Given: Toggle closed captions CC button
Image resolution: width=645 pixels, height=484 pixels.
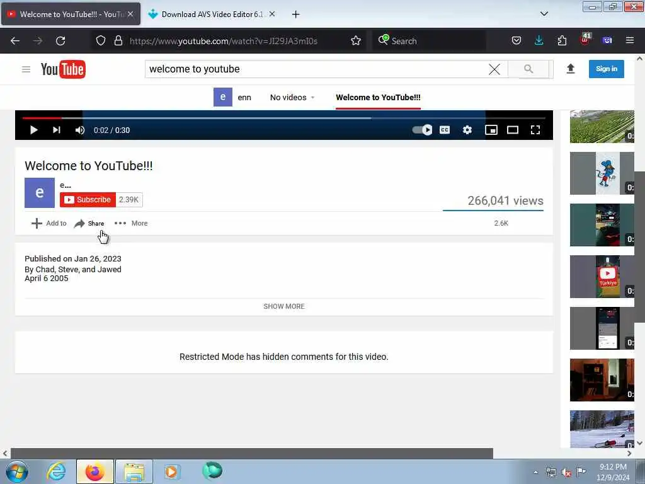Looking at the screenshot, I should tap(445, 130).
